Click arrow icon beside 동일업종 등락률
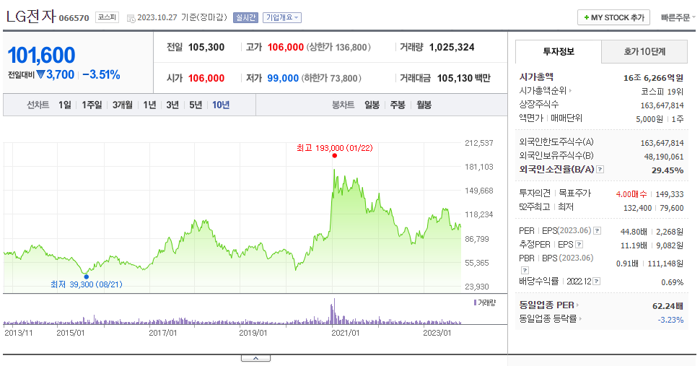This screenshot has height=366, width=700. click(x=580, y=318)
